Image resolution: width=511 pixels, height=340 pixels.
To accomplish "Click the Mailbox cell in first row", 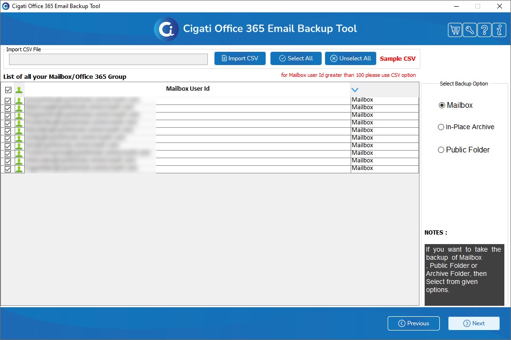I will point(384,100).
